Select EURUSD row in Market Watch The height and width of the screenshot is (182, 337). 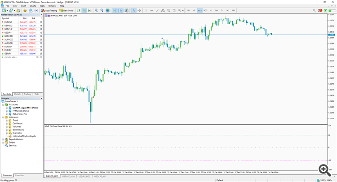22,22
